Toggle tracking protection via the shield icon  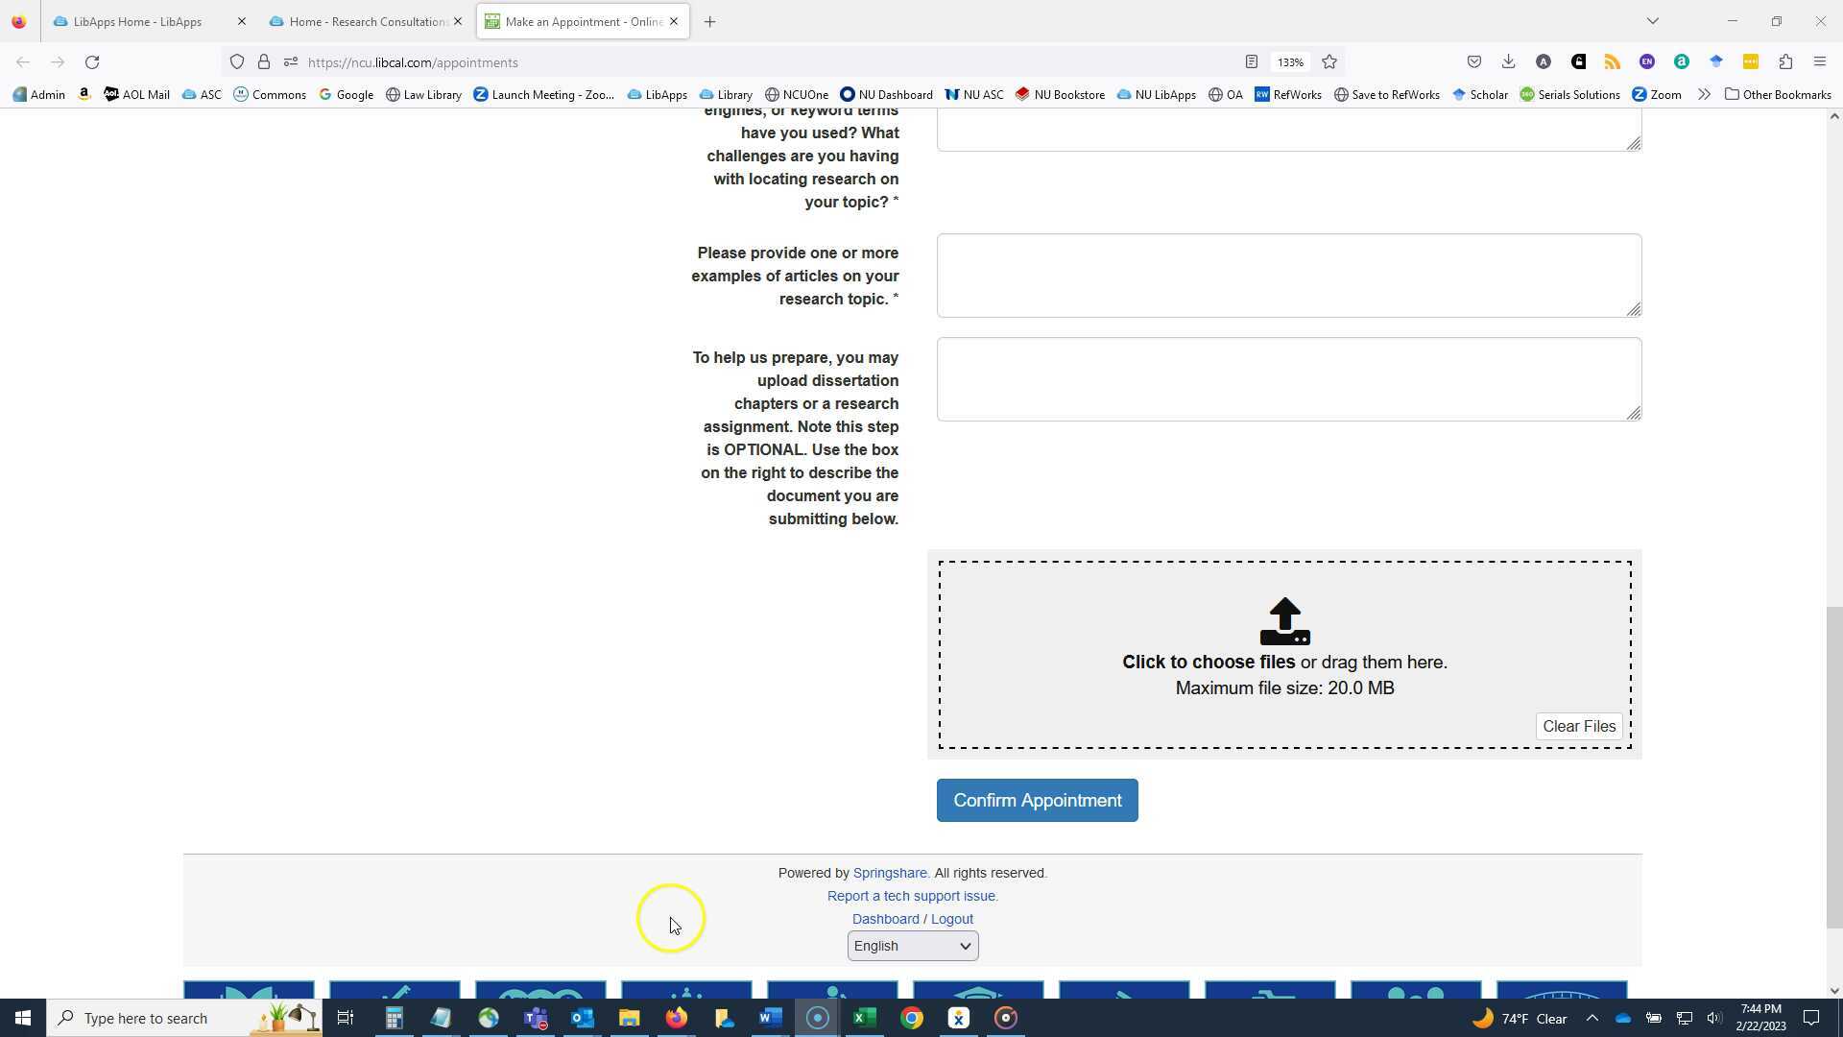pyautogui.click(x=236, y=61)
